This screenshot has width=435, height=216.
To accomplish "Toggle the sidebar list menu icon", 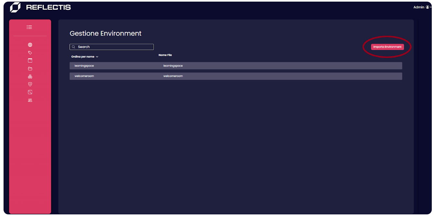I will (x=29, y=27).
